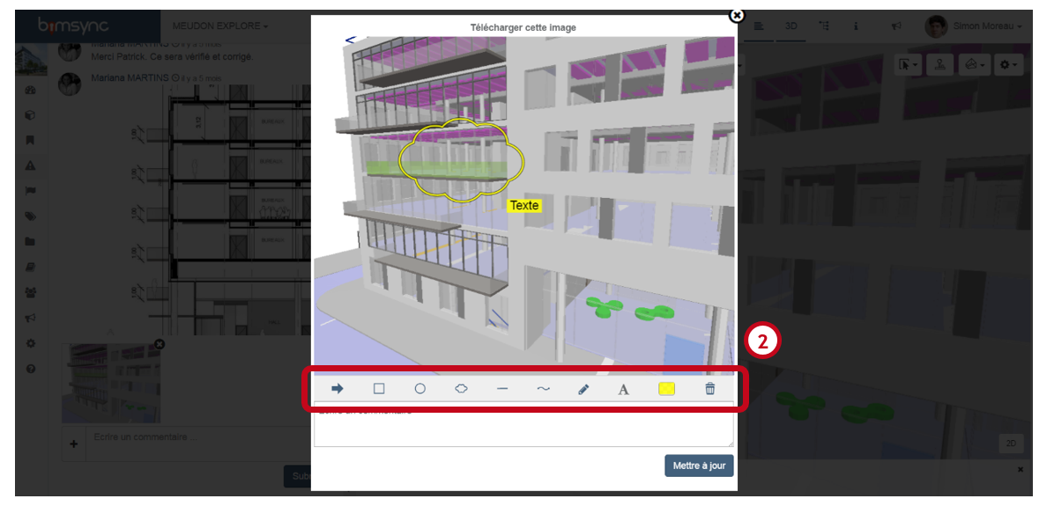The width and height of the screenshot is (1054, 506).
Task: Open the yellow color picker swatch
Action: click(x=667, y=388)
